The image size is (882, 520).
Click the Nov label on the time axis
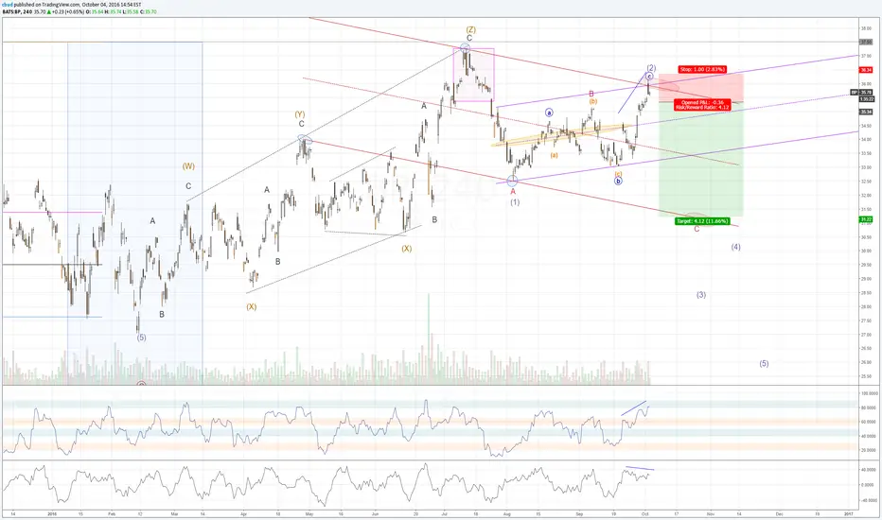click(x=711, y=513)
